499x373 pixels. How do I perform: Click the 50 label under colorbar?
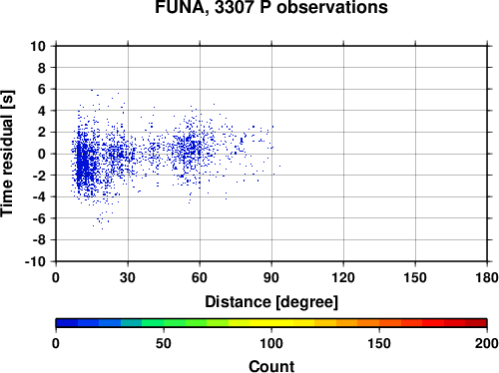click(164, 343)
